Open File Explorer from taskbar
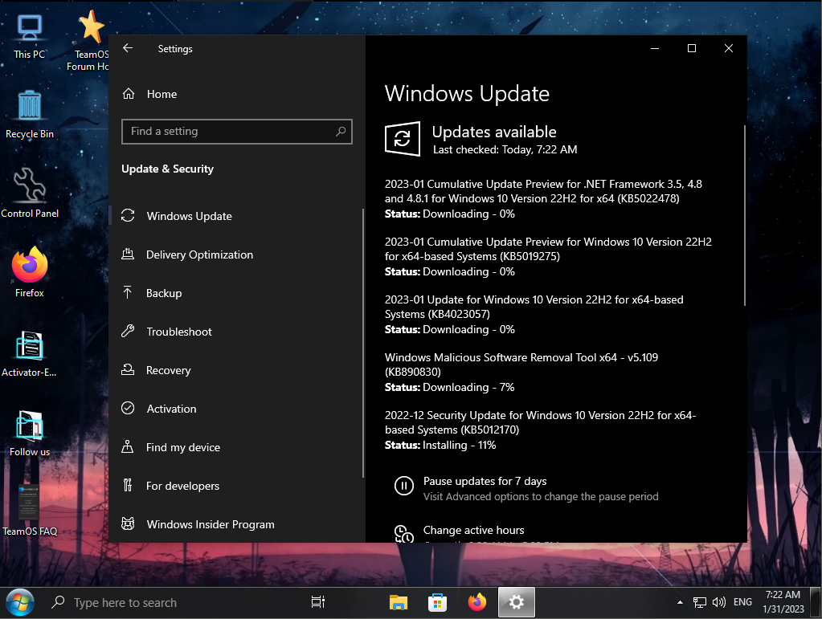 (399, 603)
